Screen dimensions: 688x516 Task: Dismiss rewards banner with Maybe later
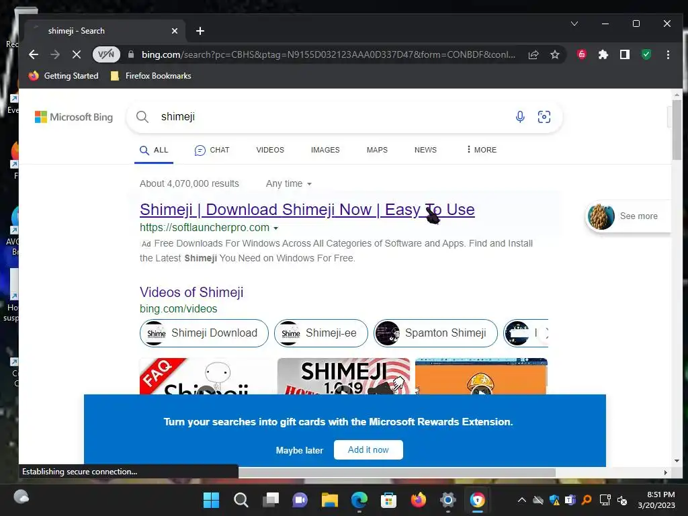299,450
